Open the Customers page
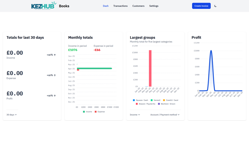This screenshot has height=168, width=249. tap(138, 6)
